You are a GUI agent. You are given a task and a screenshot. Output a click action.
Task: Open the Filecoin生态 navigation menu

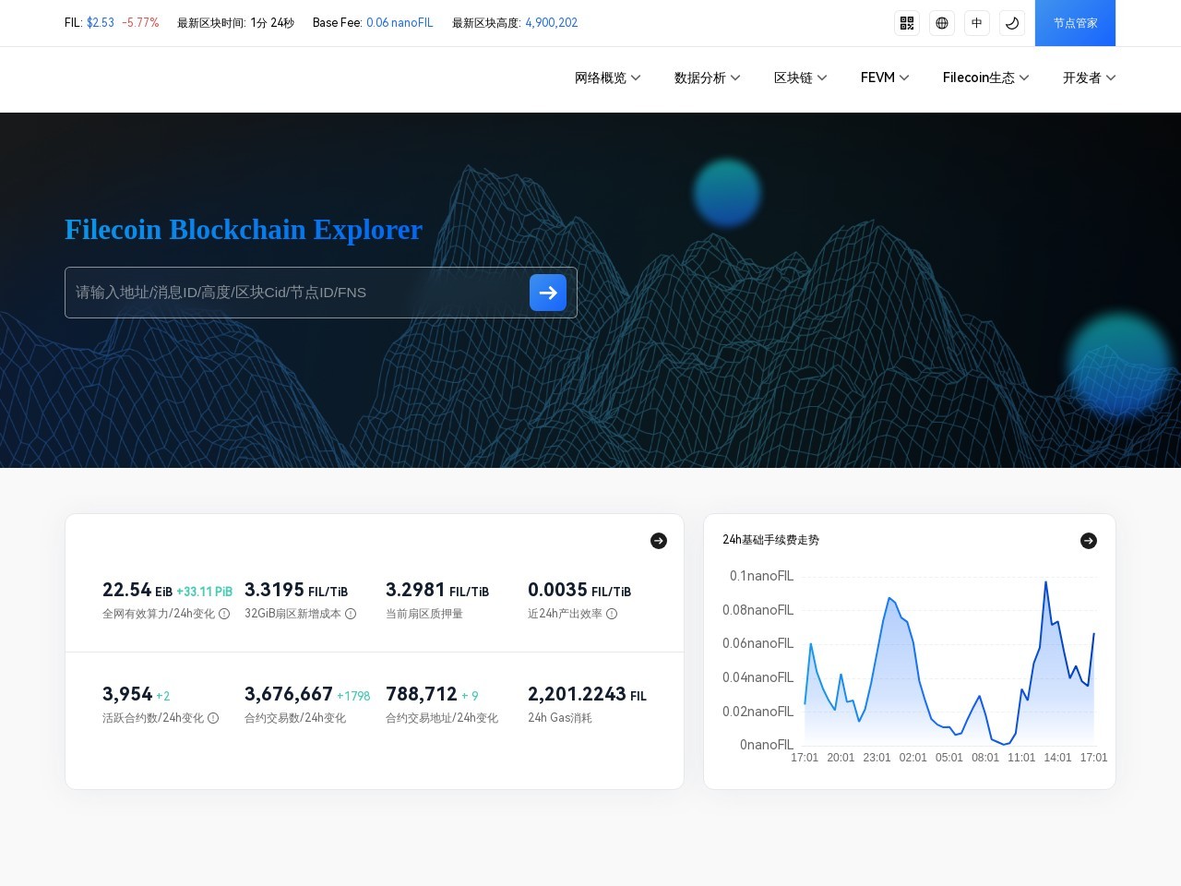click(x=985, y=78)
